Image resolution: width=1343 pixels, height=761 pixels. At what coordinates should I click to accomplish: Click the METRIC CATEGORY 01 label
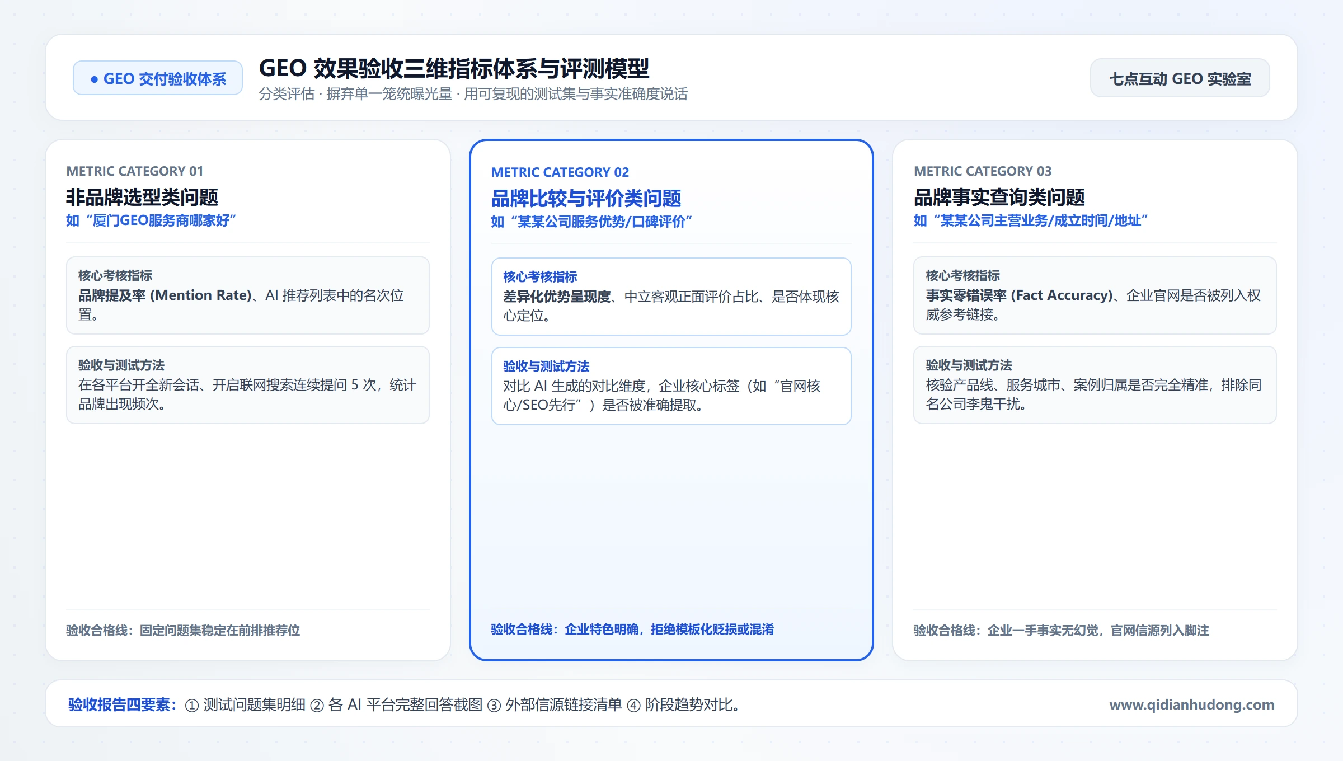coord(135,171)
